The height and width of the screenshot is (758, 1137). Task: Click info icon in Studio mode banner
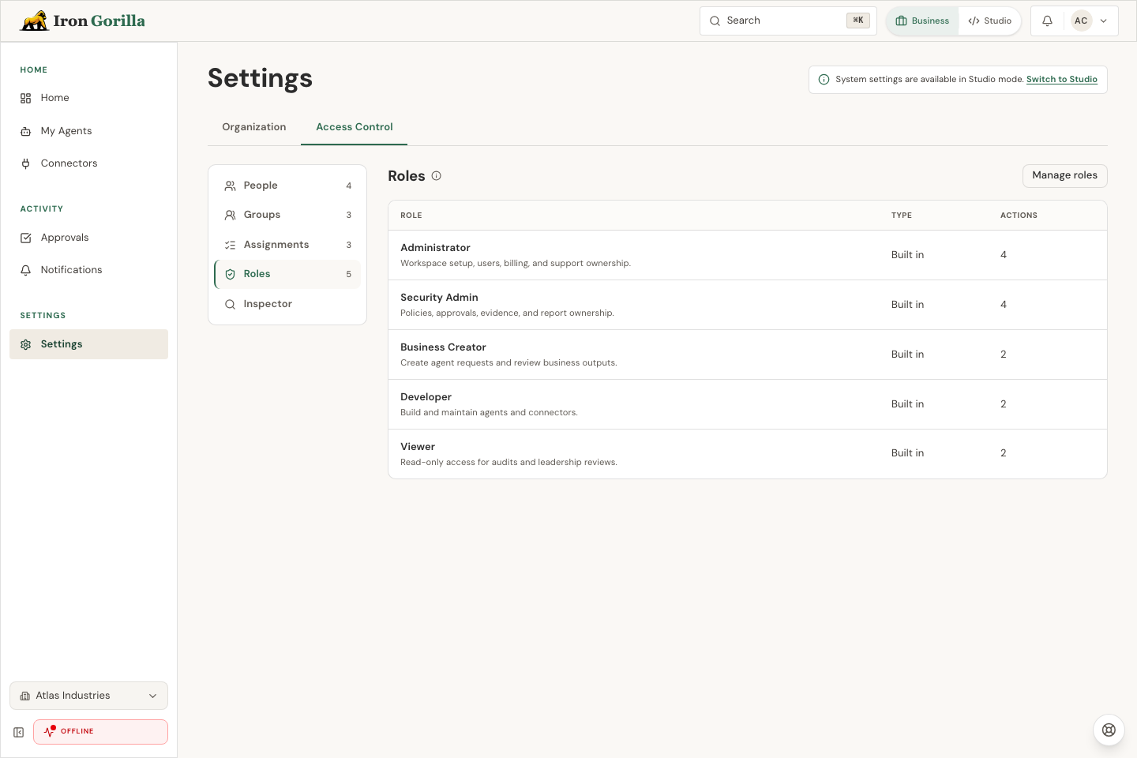pyautogui.click(x=824, y=79)
